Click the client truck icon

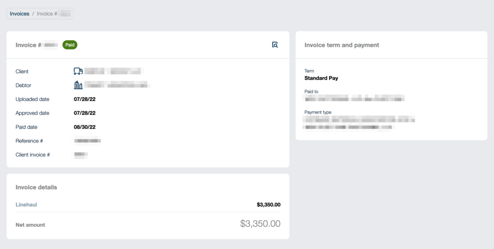click(78, 71)
